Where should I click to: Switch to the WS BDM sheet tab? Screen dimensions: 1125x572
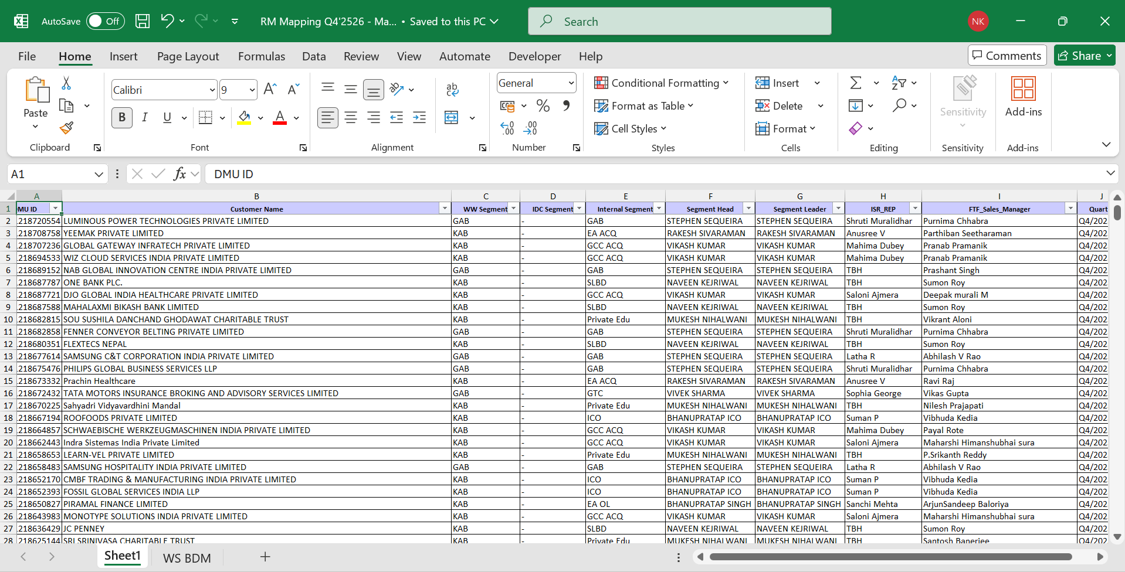pos(187,558)
